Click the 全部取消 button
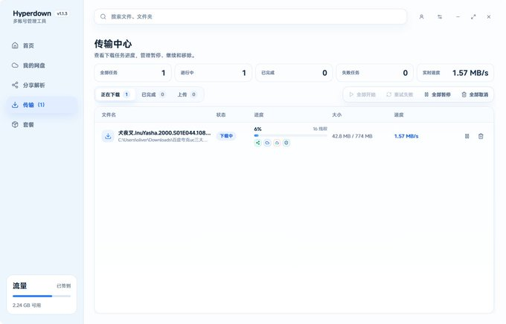This screenshot has height=324, width=506. tap(475, 94)
